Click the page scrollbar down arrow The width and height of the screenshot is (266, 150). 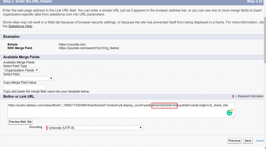point(264,148)
